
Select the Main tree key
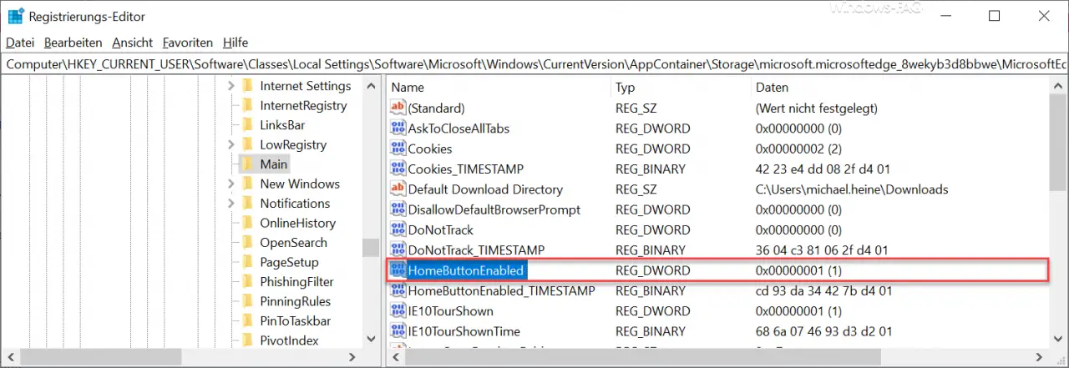pyautogui.click(x=273, y=164)
